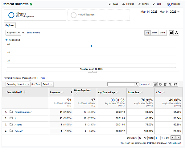
Task: Open the Show rows dropdown
Action: 143,138
